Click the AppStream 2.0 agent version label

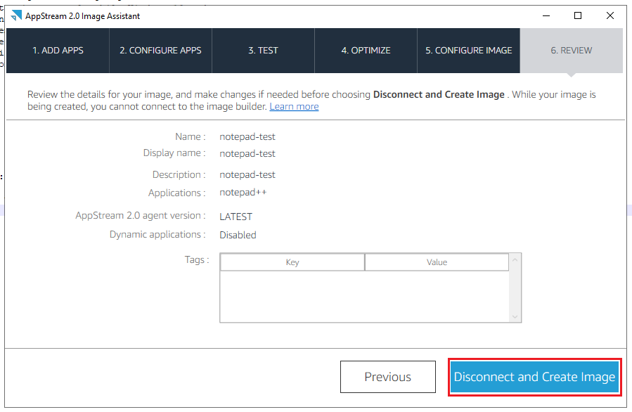141,215
